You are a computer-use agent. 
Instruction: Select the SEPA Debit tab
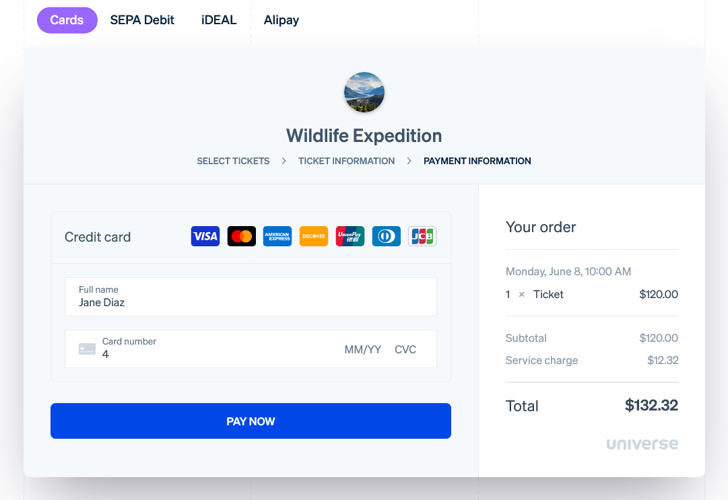click(x=142, y=20)
